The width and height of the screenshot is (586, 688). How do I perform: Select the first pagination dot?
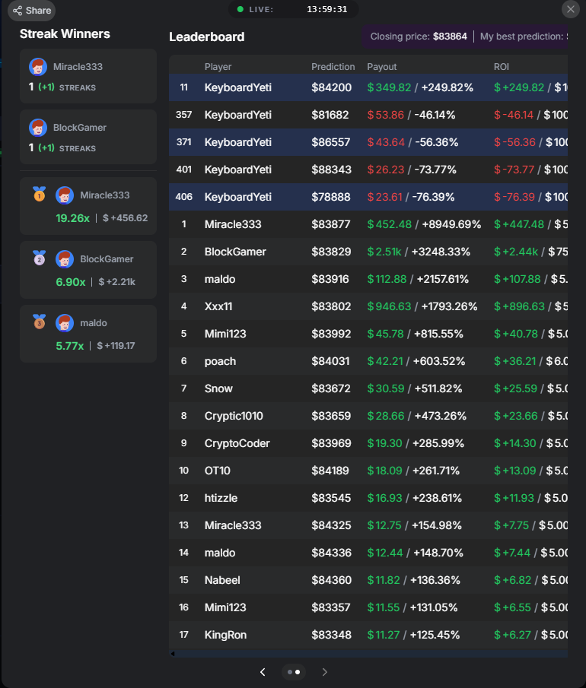[x=289, y=672]
